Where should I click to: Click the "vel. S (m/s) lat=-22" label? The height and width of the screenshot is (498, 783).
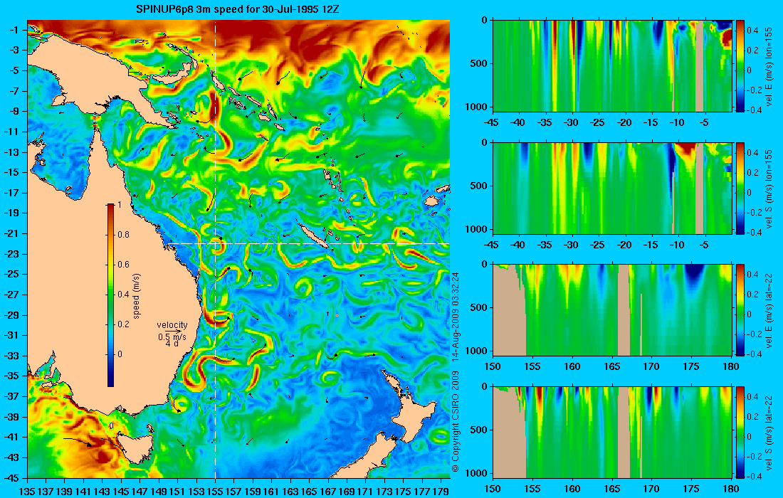769,433
